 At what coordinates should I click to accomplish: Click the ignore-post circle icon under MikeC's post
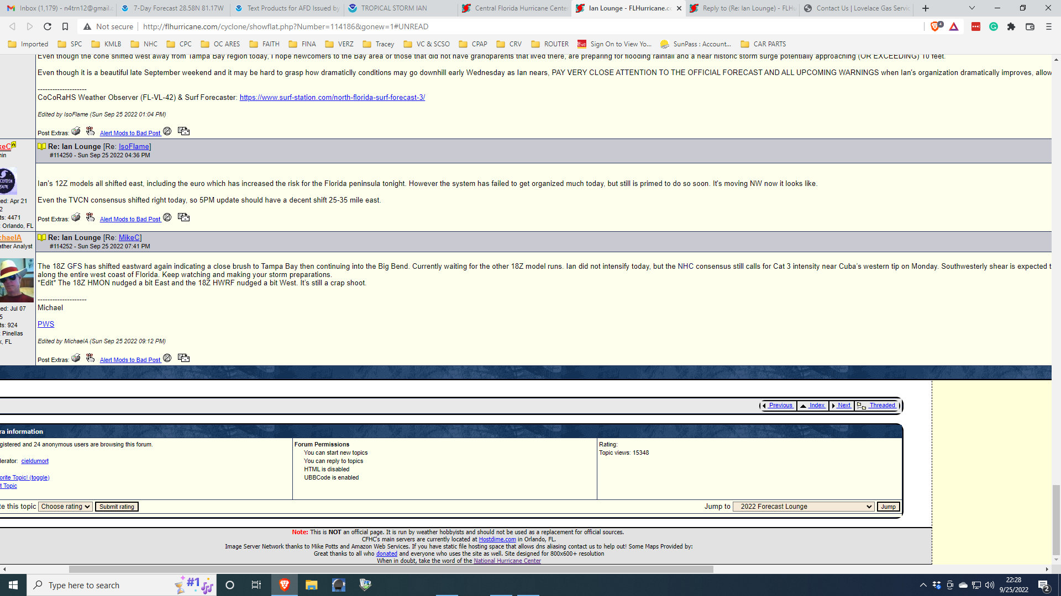[x=167, y=217]
